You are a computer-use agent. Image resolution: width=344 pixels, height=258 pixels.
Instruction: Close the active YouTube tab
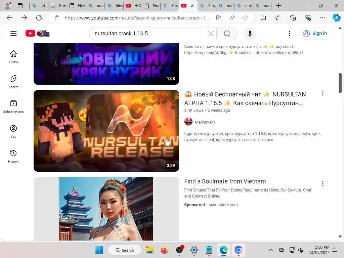pos(192,6)
